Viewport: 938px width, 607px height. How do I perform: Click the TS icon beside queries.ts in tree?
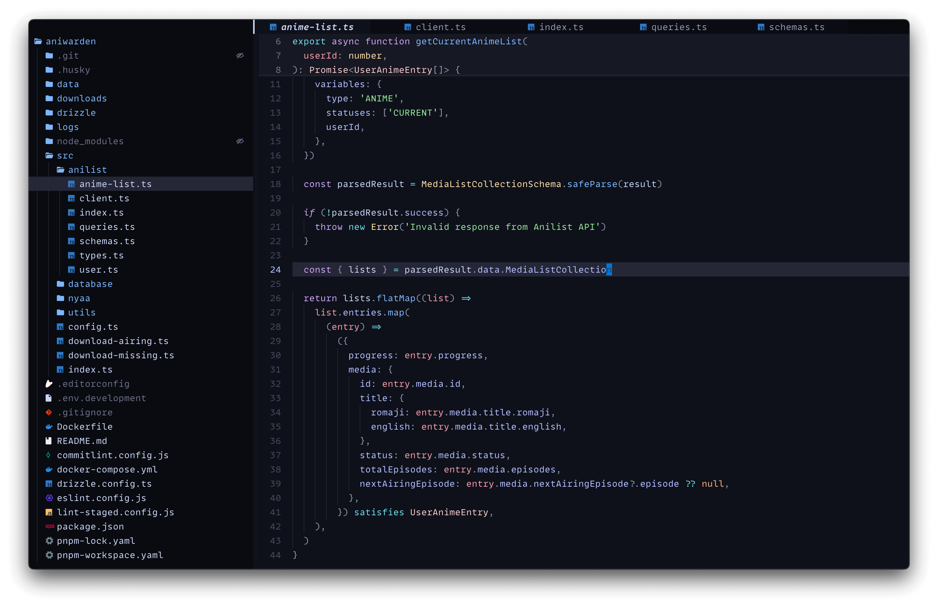pos(71,227)
